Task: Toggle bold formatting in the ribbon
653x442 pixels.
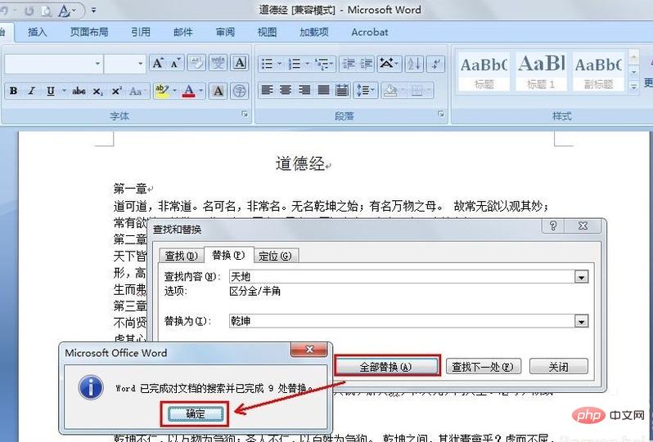Action: point(13,92)
